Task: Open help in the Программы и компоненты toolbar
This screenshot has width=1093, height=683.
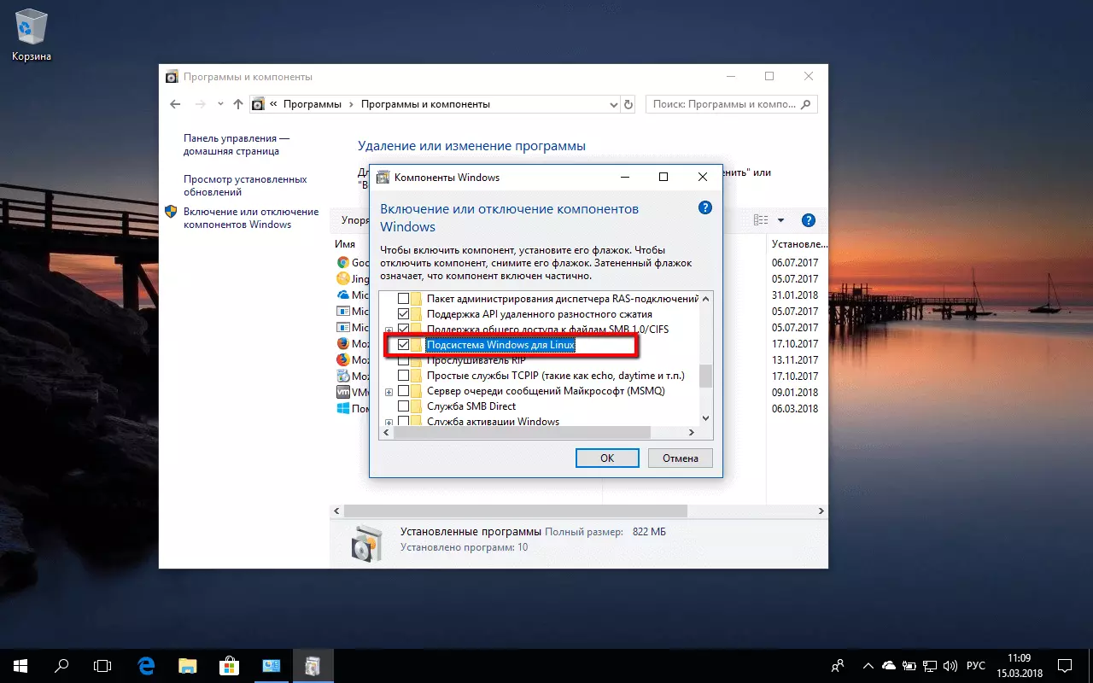Action: [x=808, y=220]
